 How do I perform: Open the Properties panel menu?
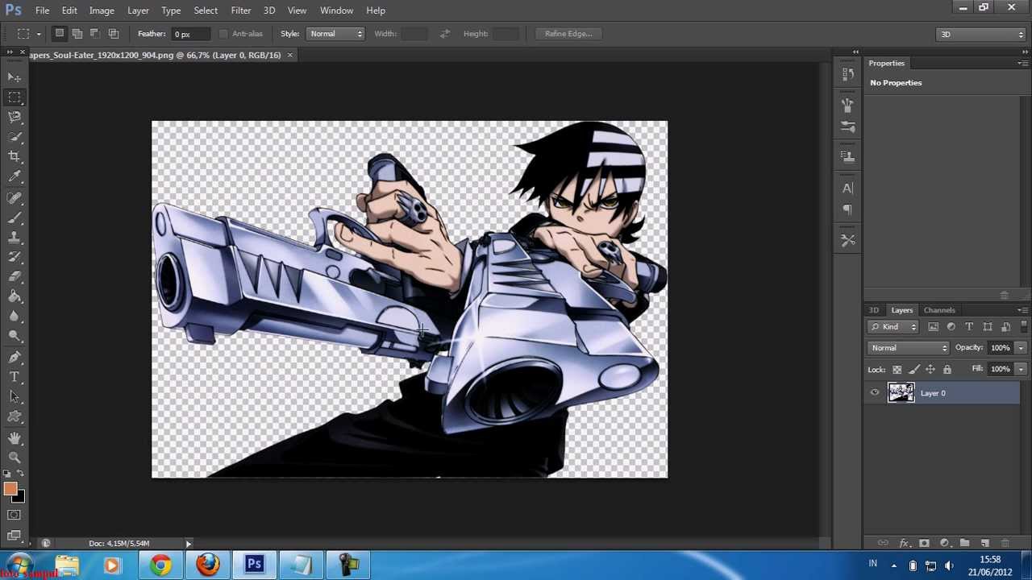pyautogui.click(x=1023, y=63)
